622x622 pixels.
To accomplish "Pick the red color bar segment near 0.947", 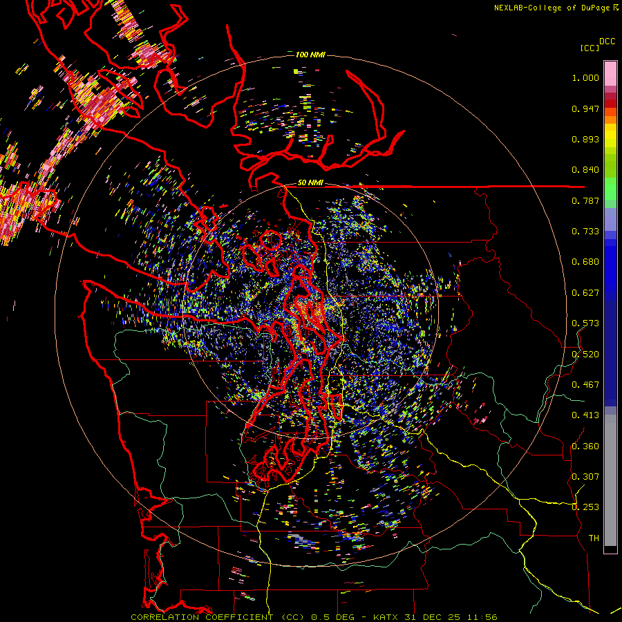I will (610, 104).
